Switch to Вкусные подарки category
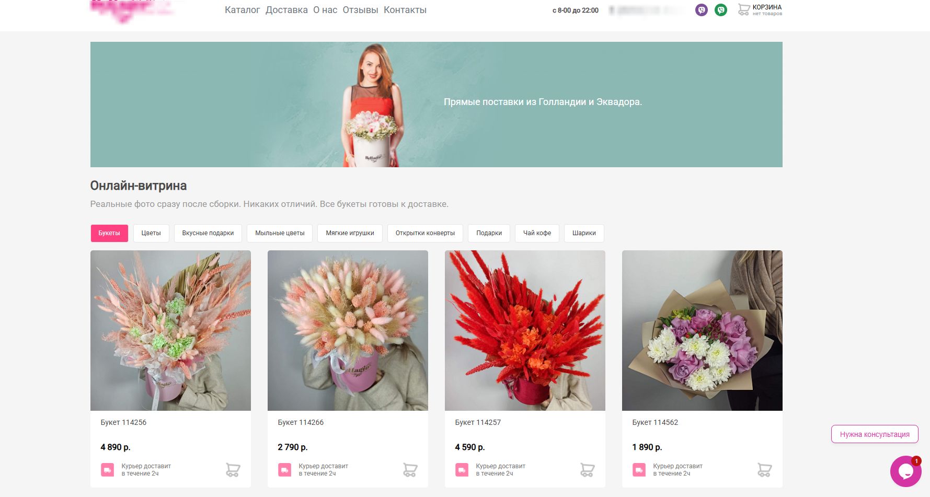Image resolution: width=930 pixels, height=497 pixels. coord(208,233)
